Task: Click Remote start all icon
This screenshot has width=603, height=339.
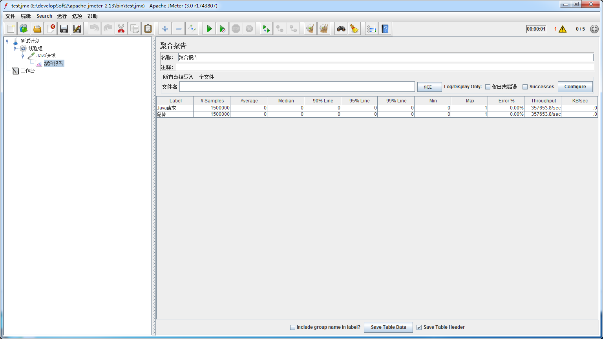Action: coord(267,29)
